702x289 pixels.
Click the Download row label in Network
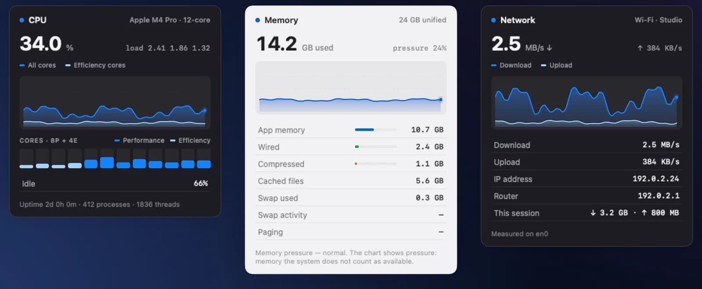pyautogui.click(x=512, y=145)
